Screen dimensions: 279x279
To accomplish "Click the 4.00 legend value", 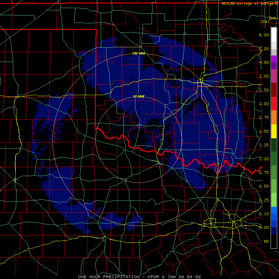I will (x=264, y=62).
